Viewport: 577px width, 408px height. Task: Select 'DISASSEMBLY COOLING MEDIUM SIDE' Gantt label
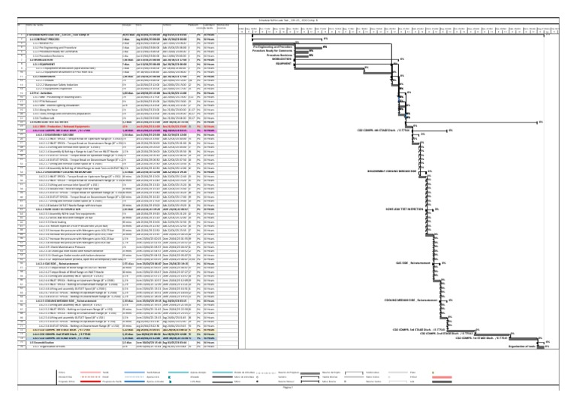click(392, 171)
